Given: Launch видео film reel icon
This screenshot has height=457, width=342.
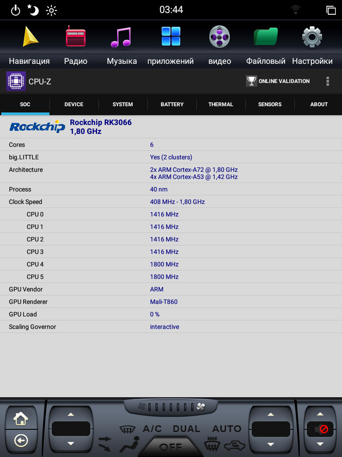Looking at the screenshot, I should tap(220, 37).
